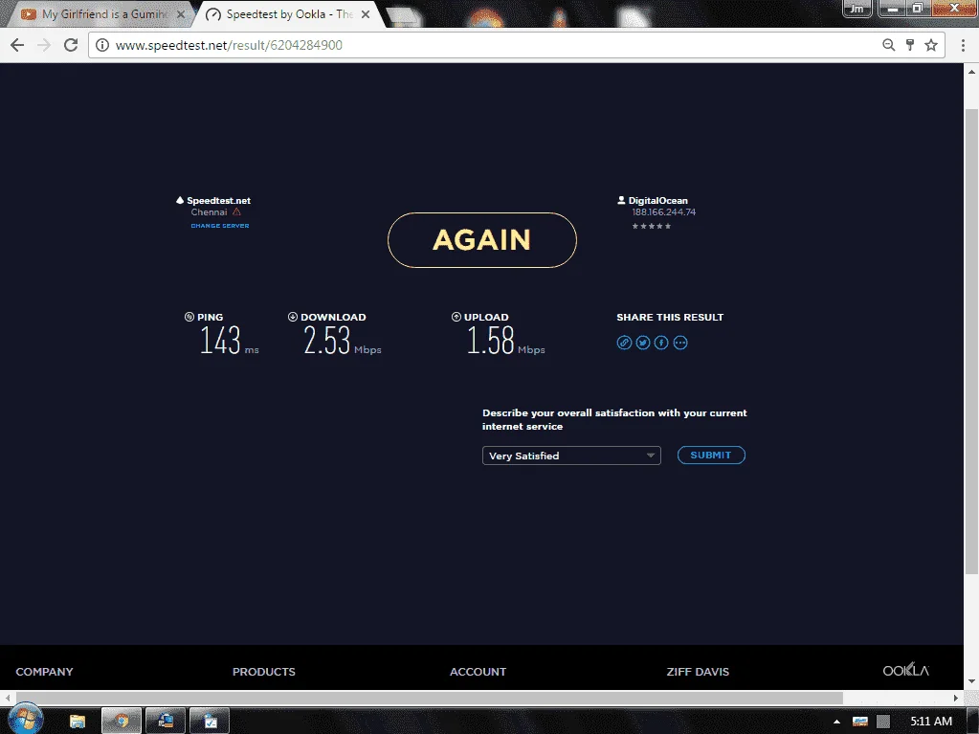Click the horizontal page scrollbar
979x734 pixels.
click(x=430, y=698)
